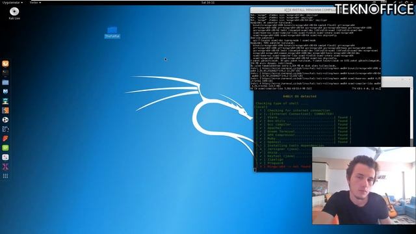Open the Uygulamalar menu in top bar

[x=12, y=3]
